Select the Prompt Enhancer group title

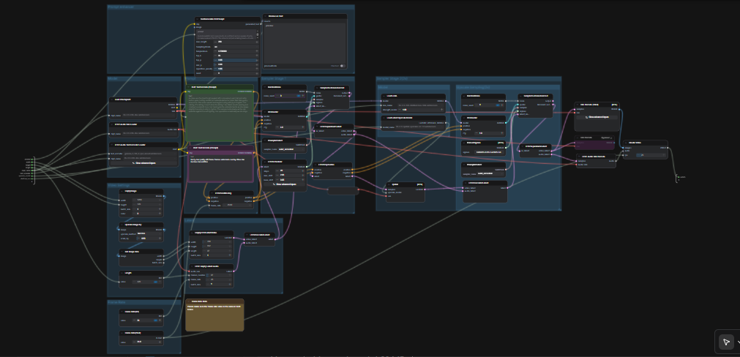point(121,7)
